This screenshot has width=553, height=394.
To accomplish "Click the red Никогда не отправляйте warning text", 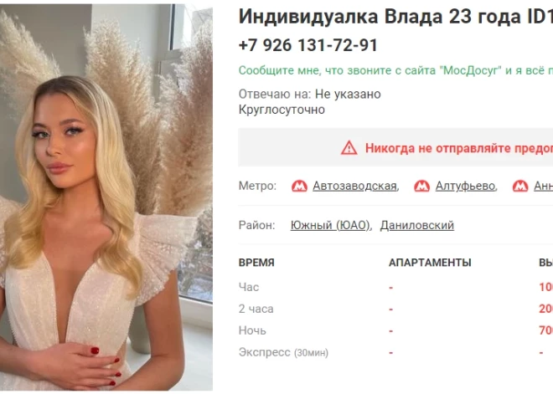I will (459, 148).
